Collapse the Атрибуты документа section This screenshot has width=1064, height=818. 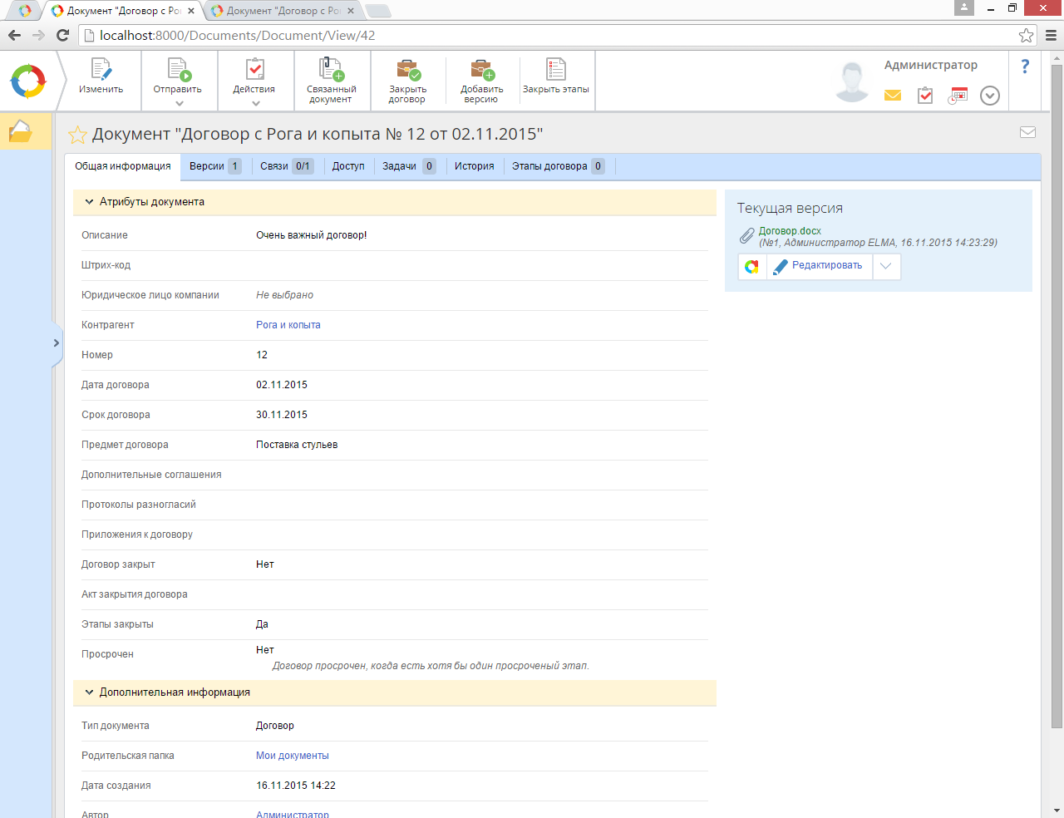pos(89,202)
